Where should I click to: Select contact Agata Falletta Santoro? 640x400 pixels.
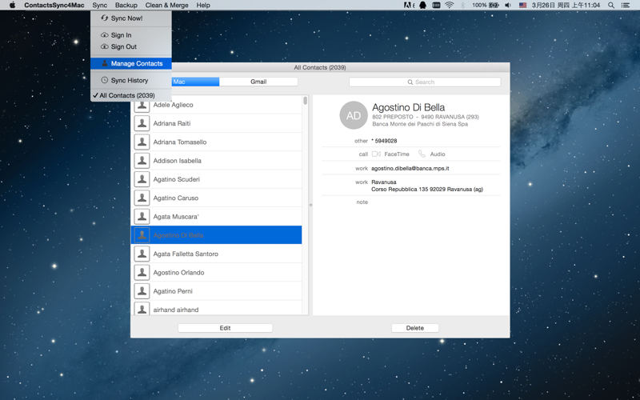pos(216,254)
